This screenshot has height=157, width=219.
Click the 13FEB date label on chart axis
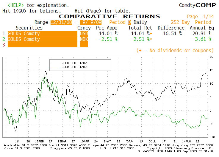pyautogui.click(x=40, y=141)
